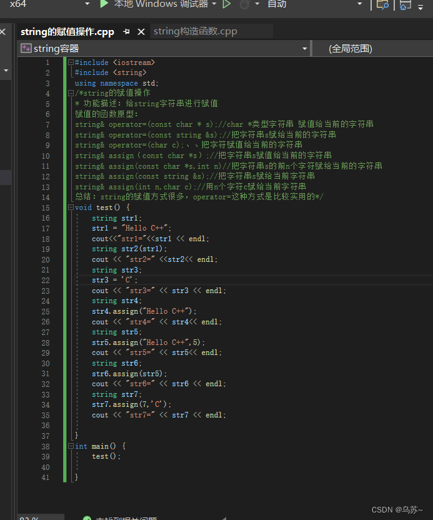
Task: Start debugging with the green play icon
Action: pos(104,4)
